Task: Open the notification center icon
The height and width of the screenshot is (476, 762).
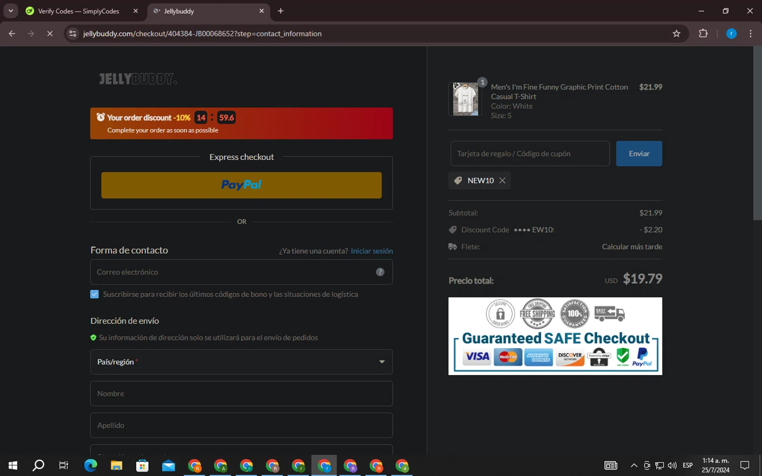Action: pos(745,465)
